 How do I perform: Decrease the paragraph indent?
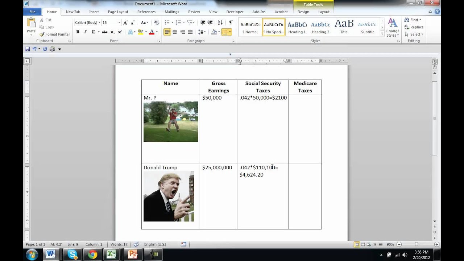coord(203,22)
